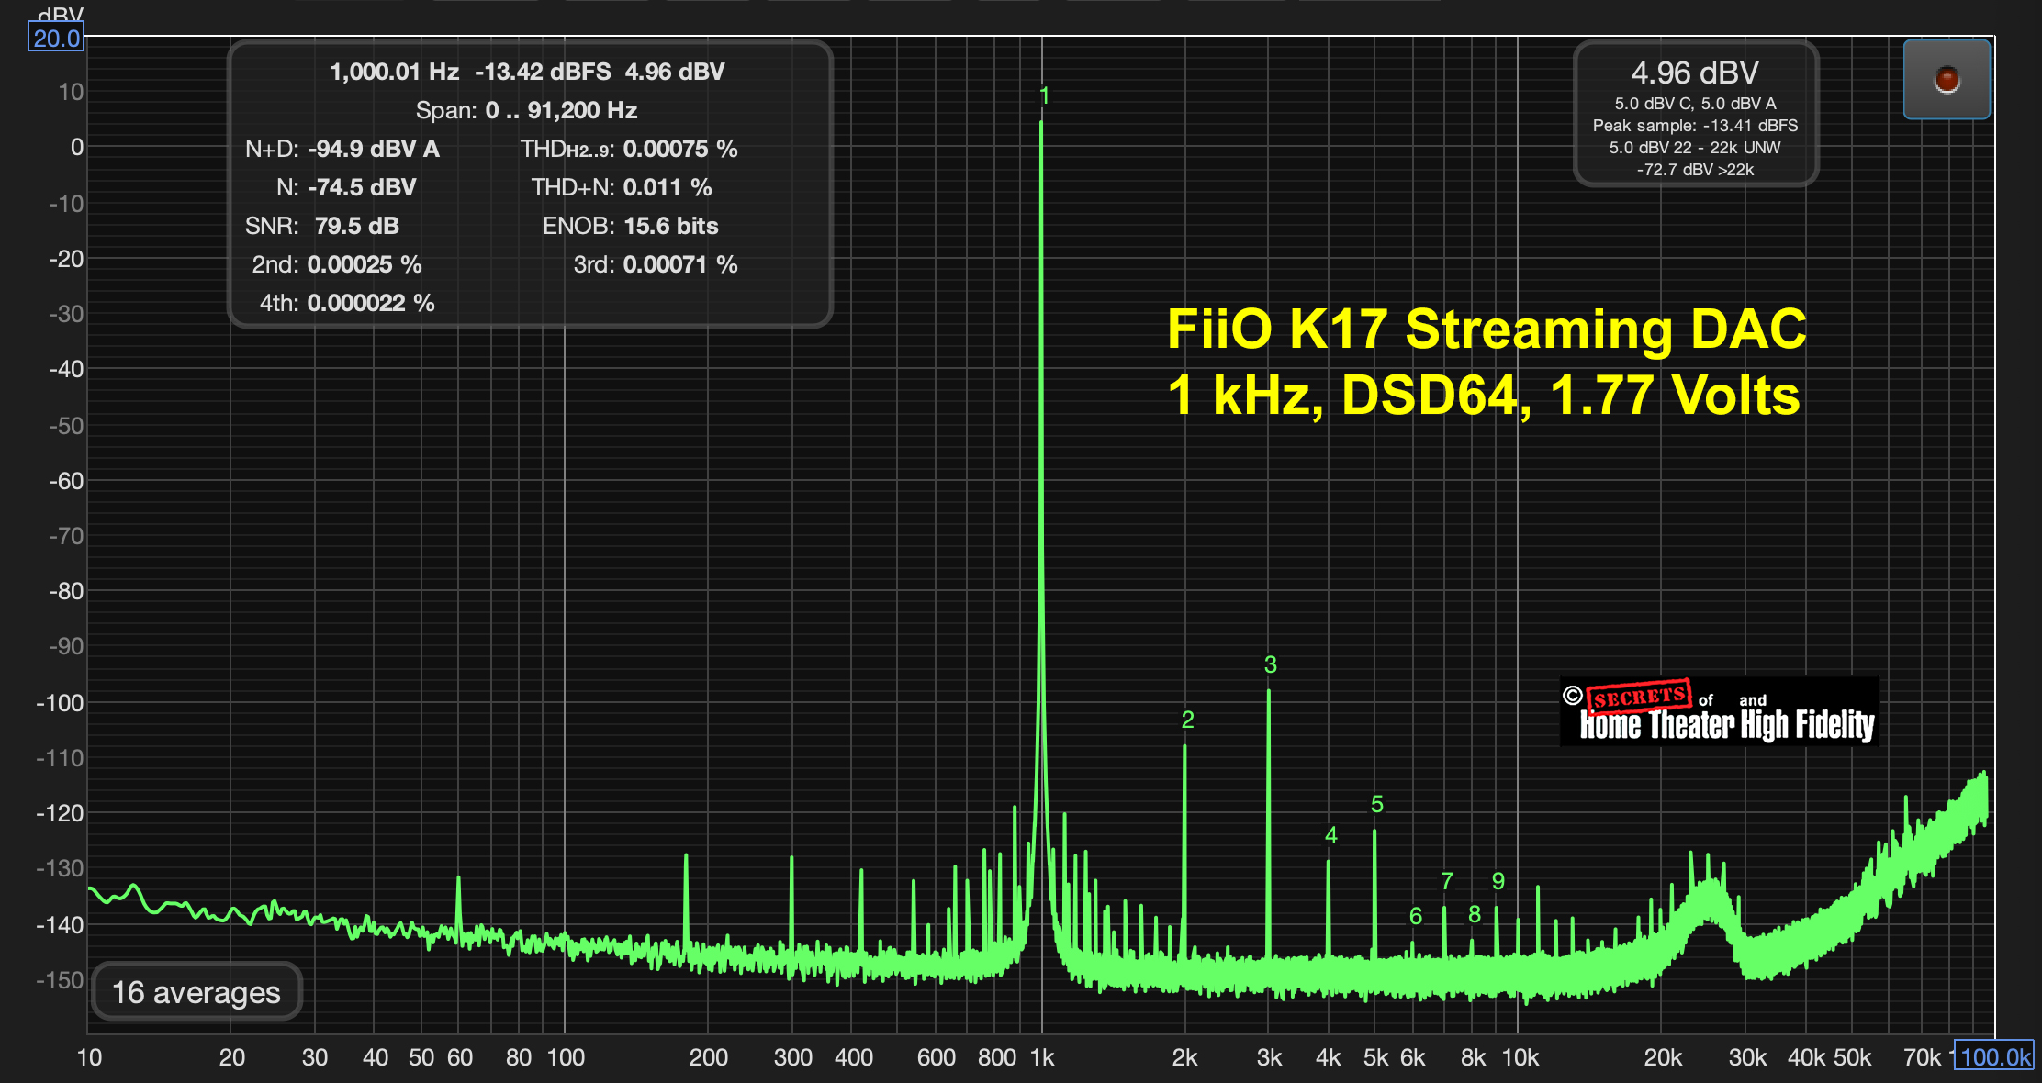
Task: Click the N+D -94.9 dBV A value
Action: tap(373, 149)
